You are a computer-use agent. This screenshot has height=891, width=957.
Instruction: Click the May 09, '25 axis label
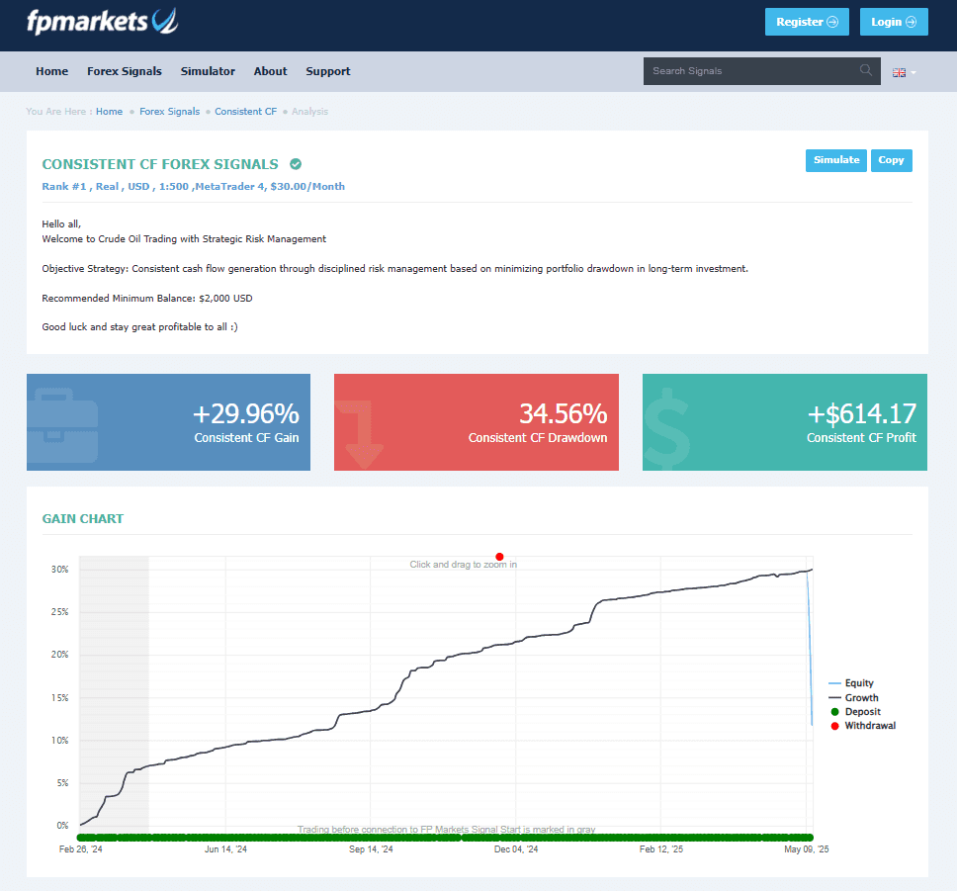(807, 848)
